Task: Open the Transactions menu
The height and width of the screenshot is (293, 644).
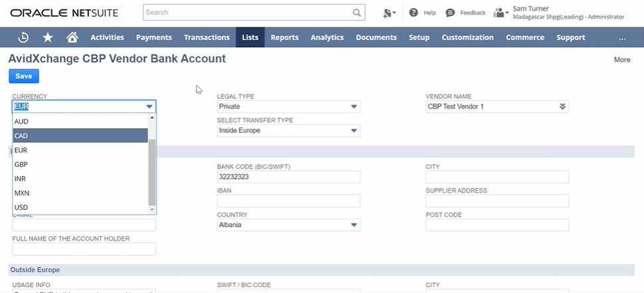Action: tap(207, 37)
